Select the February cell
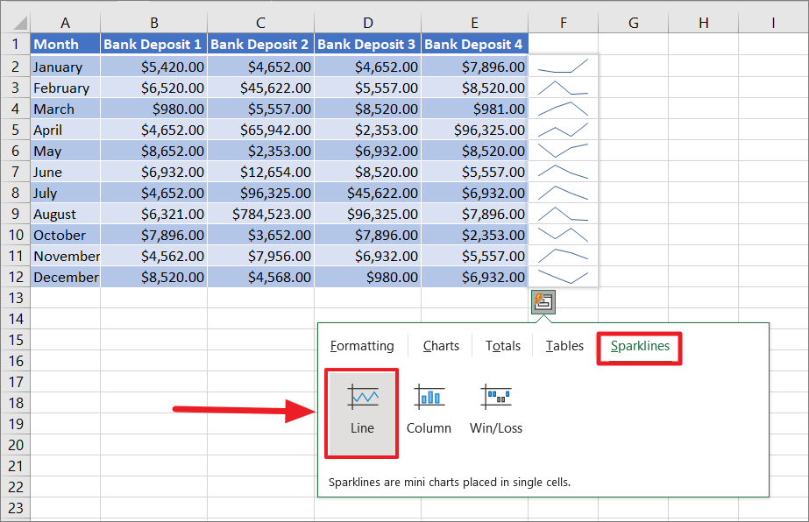Viewport: 809px width, 522px height. coord(65,88)
